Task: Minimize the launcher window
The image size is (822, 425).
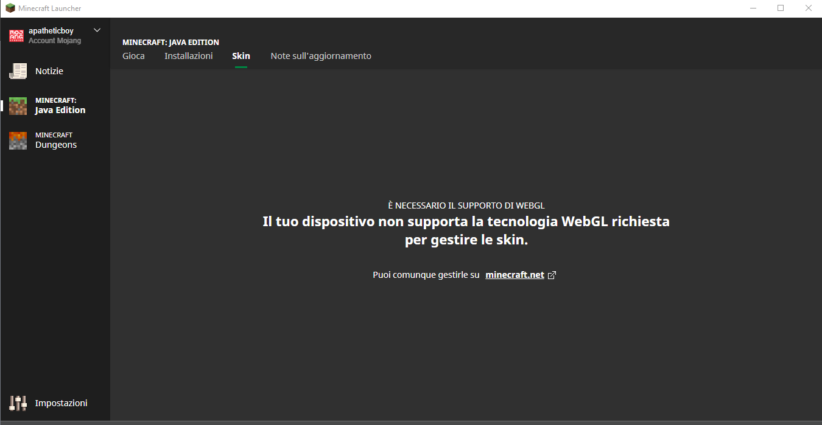Action: 753,9
